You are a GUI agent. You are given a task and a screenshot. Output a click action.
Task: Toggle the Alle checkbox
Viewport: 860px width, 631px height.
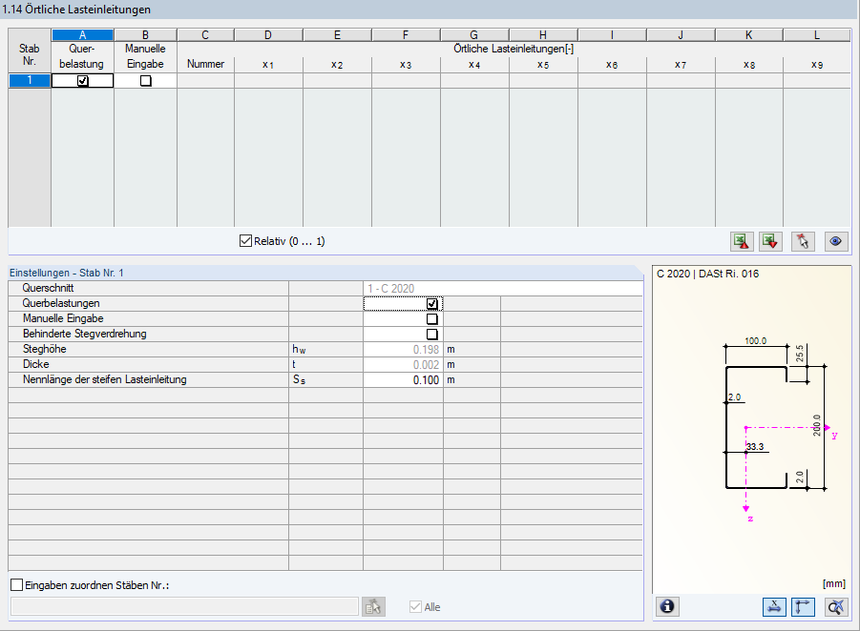pyautogui.click(x=415, y=607)
